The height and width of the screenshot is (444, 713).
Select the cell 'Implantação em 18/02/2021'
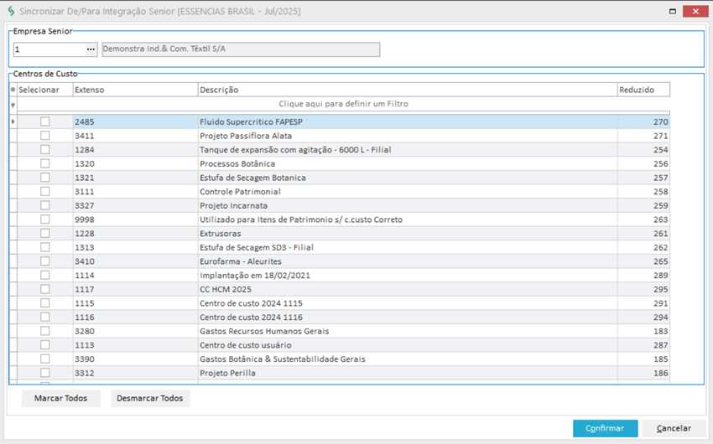tap(408, 275)
